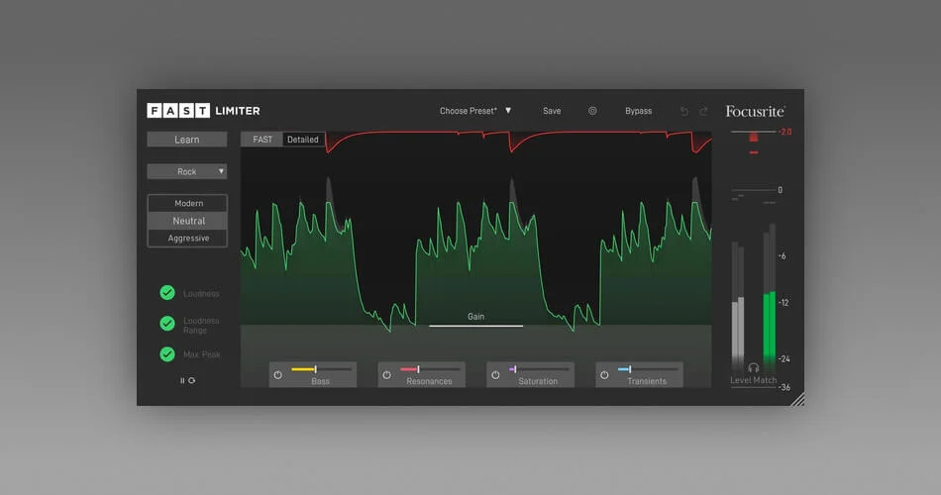Click the Level Match label

[753, 380]
